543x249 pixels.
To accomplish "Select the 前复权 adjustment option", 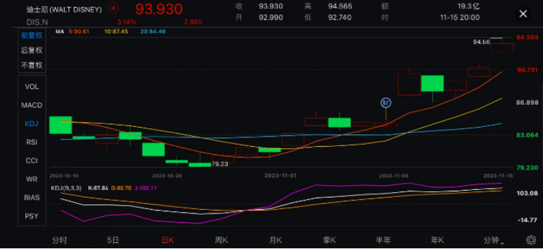I will coord(32,35).
